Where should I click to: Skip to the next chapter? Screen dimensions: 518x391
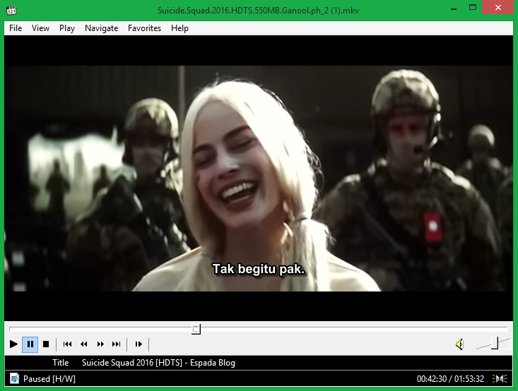tap(117, 344)
